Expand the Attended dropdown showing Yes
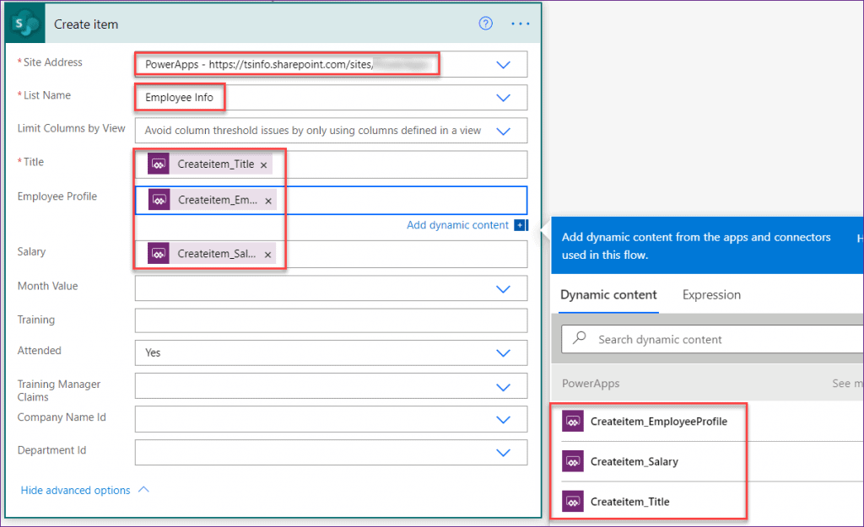864x527 pixels. pyautogui.click(x=503, y=353)
